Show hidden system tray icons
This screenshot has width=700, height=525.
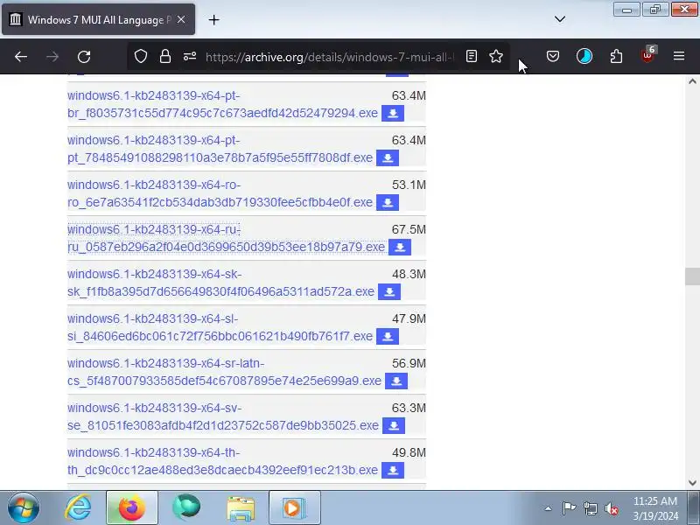549,508
